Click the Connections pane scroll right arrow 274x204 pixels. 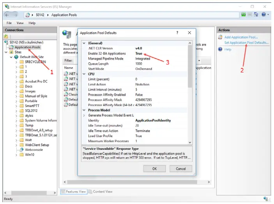[x=55, y=193]
